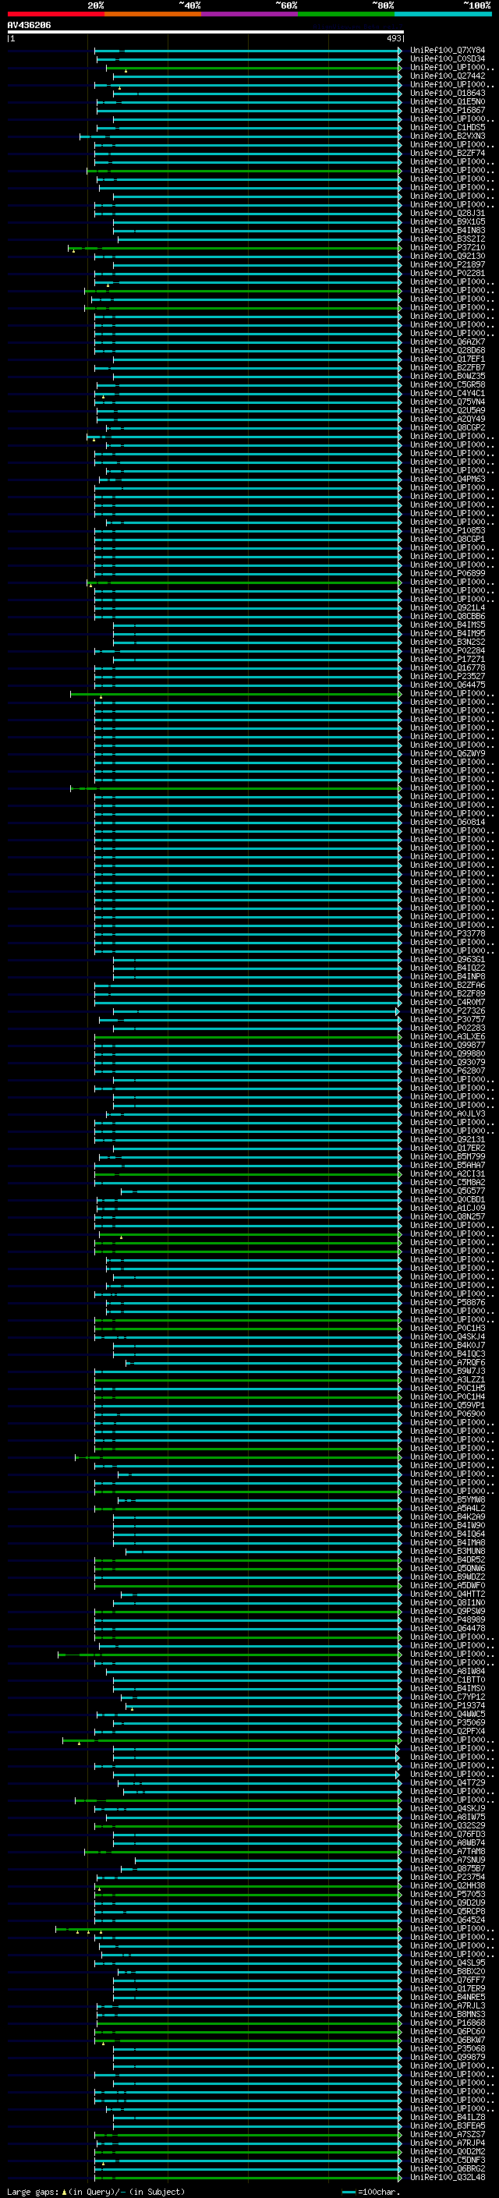Select hit label UniRef100_Q5G577
The image size is (499, 2198).
tap(448, 1191)
